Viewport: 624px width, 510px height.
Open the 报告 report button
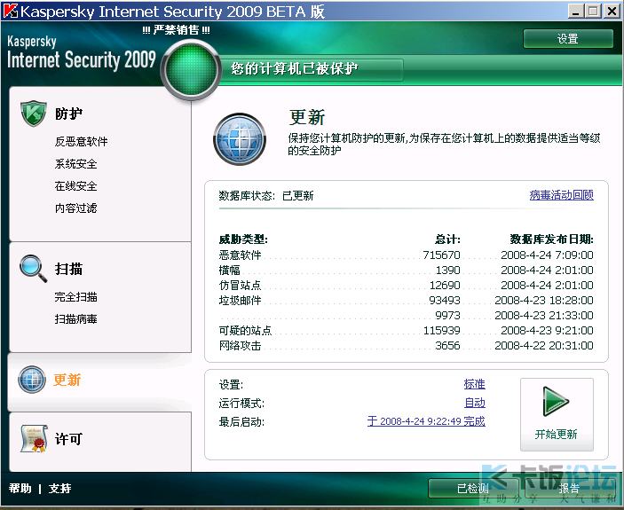tap(569, 488)
